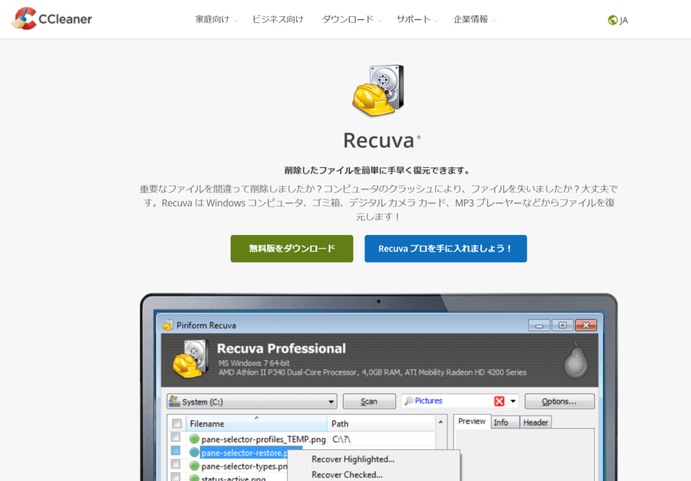
Task: Toggle the select-all checkbox beside Filename header
Action: pyautogui.click(x=177, y=424)
